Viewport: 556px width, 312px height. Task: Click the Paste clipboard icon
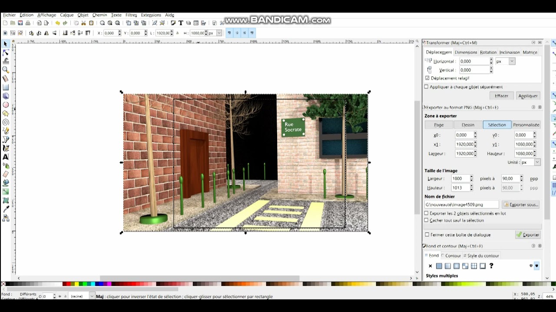click(x=91, y=23)
